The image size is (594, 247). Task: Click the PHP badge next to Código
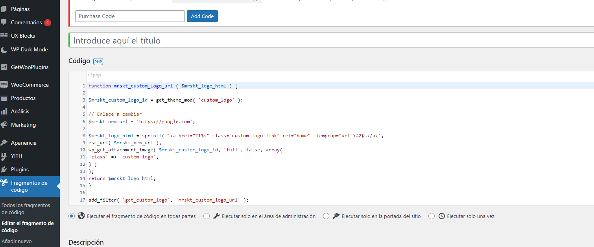coord(98,61)
